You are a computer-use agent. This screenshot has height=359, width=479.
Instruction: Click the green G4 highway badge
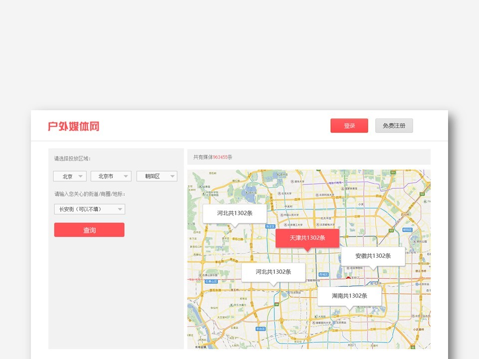[276, 304]
